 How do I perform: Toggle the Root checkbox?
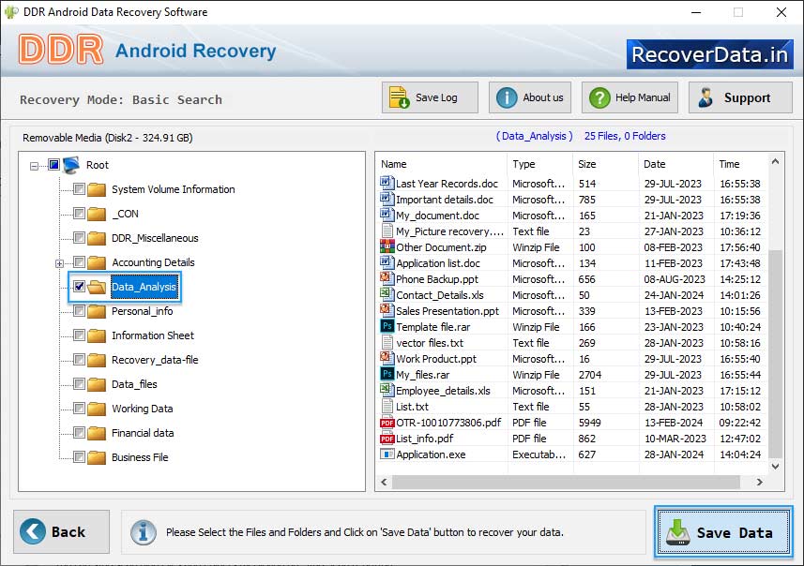click(x=53, y=164)
